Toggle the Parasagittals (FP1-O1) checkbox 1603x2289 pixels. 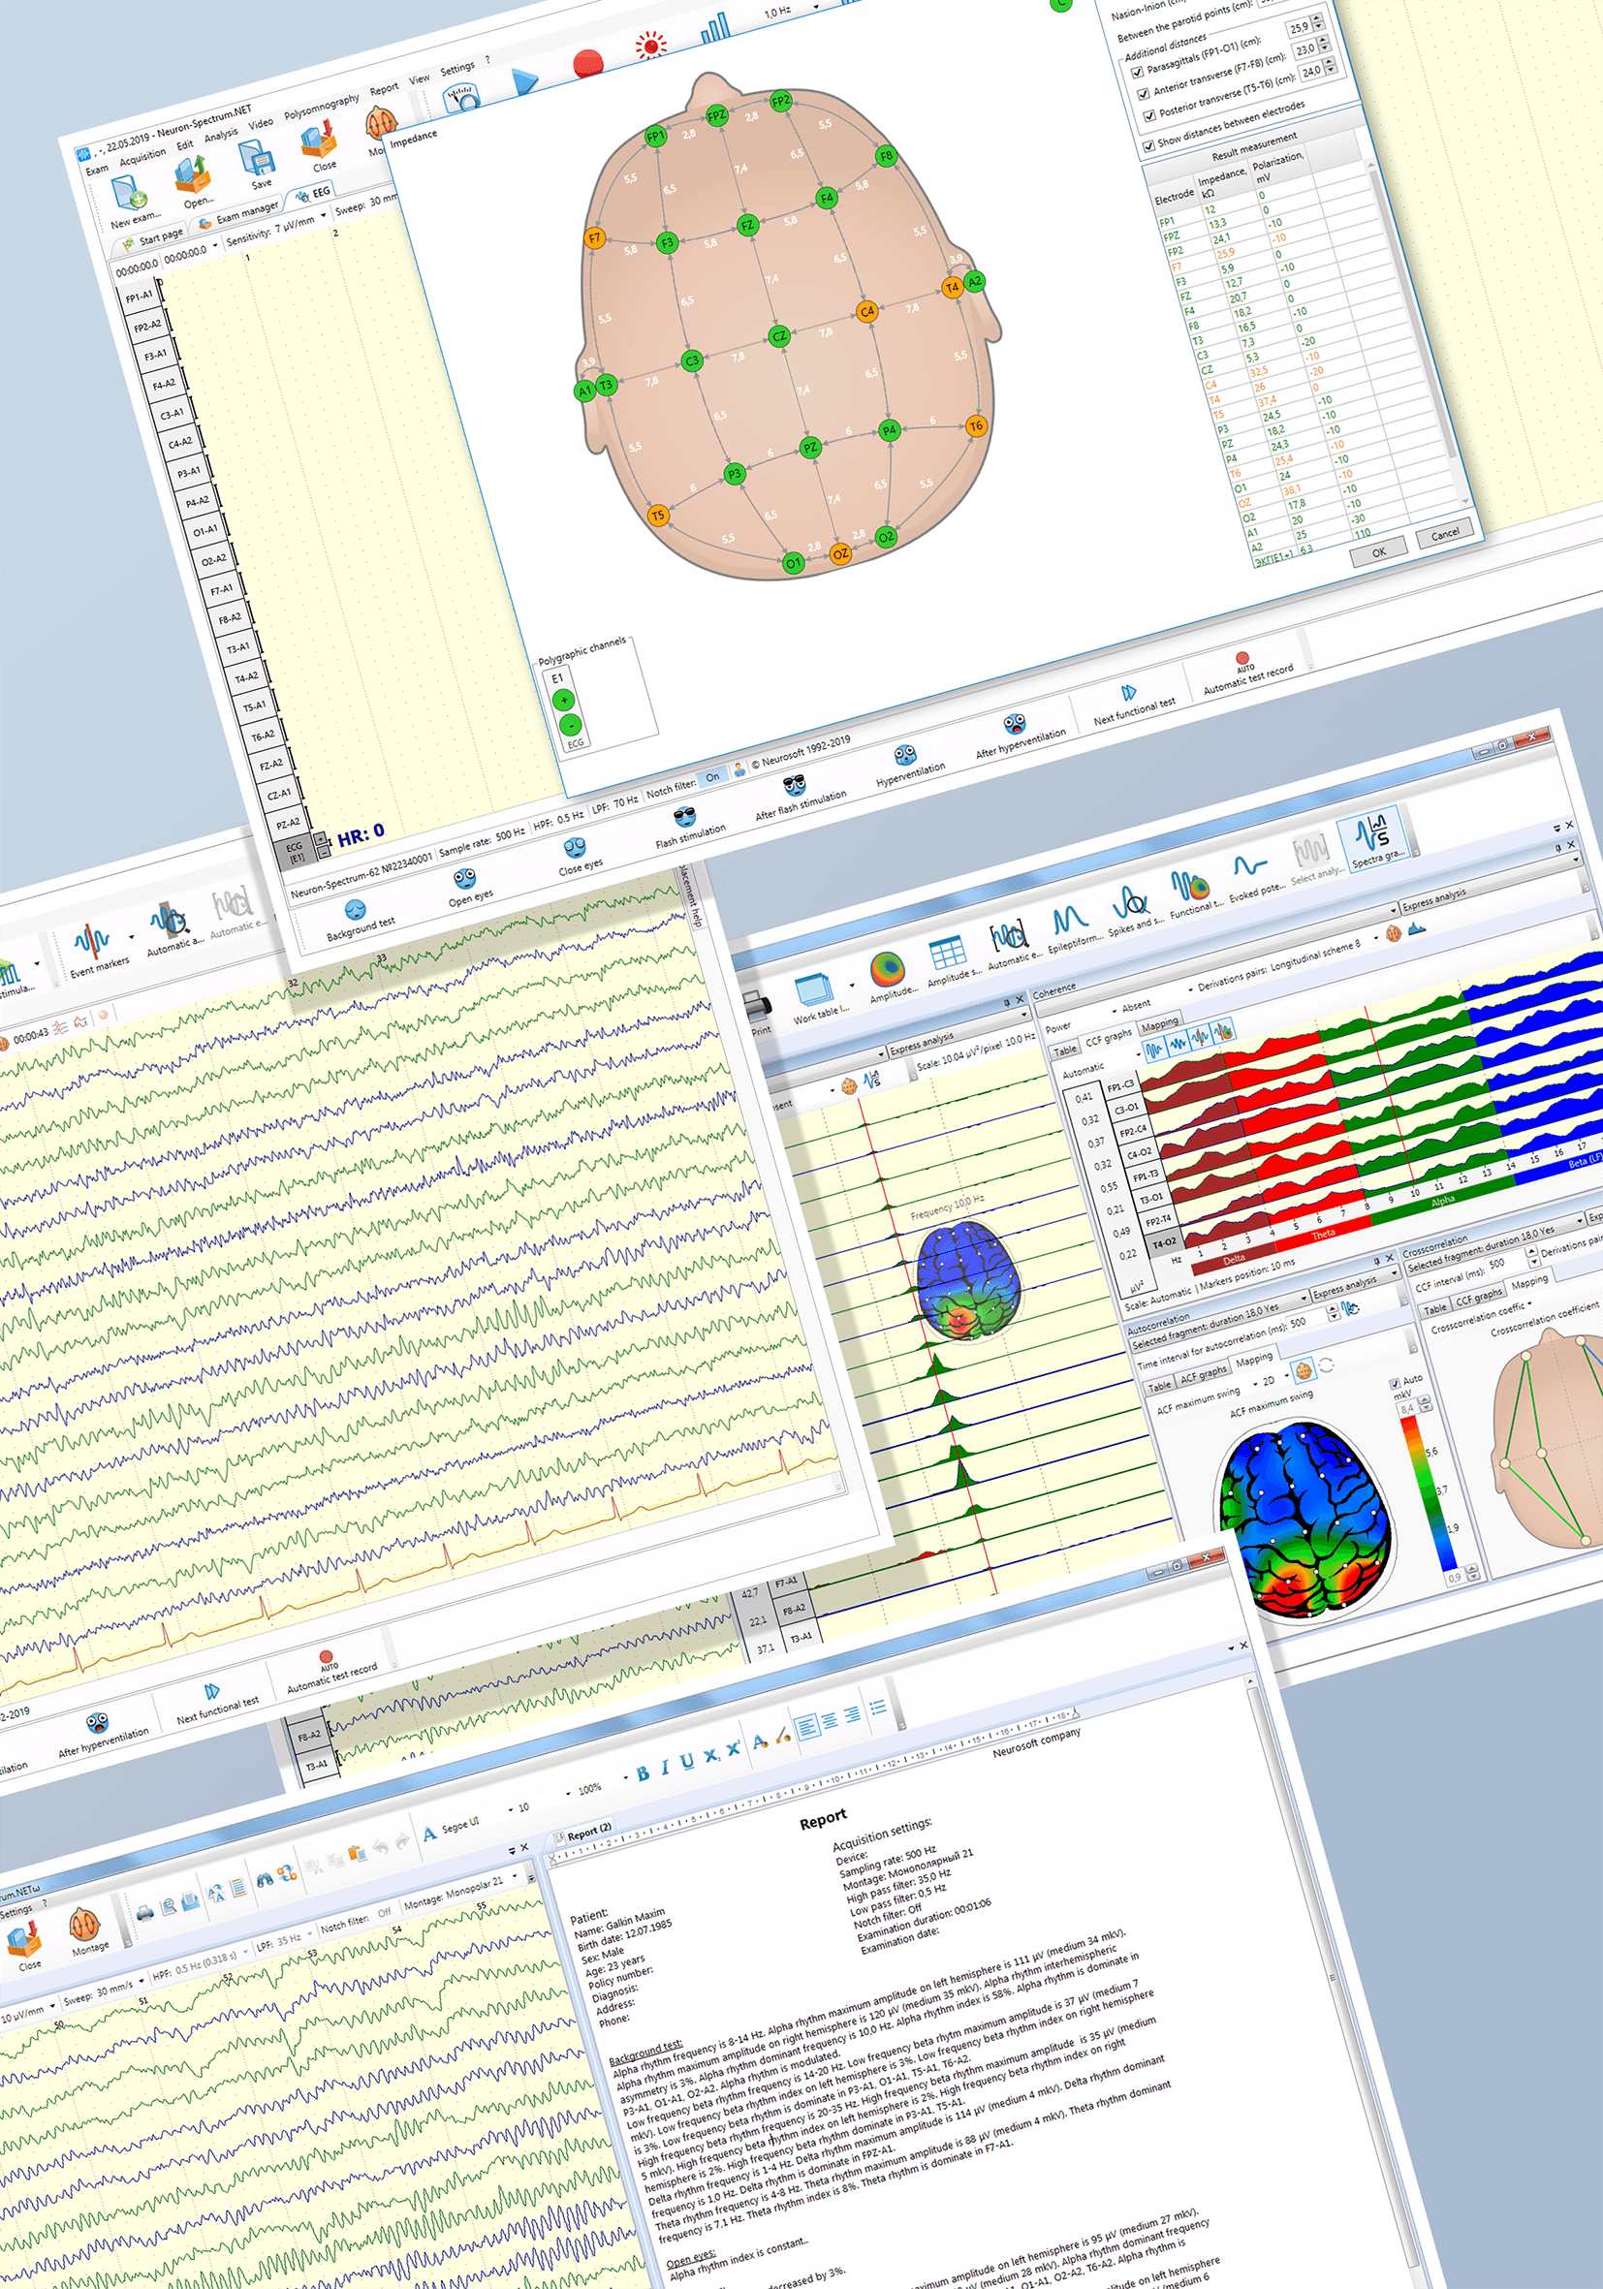pyautogui.click(x=1138, y=73)
